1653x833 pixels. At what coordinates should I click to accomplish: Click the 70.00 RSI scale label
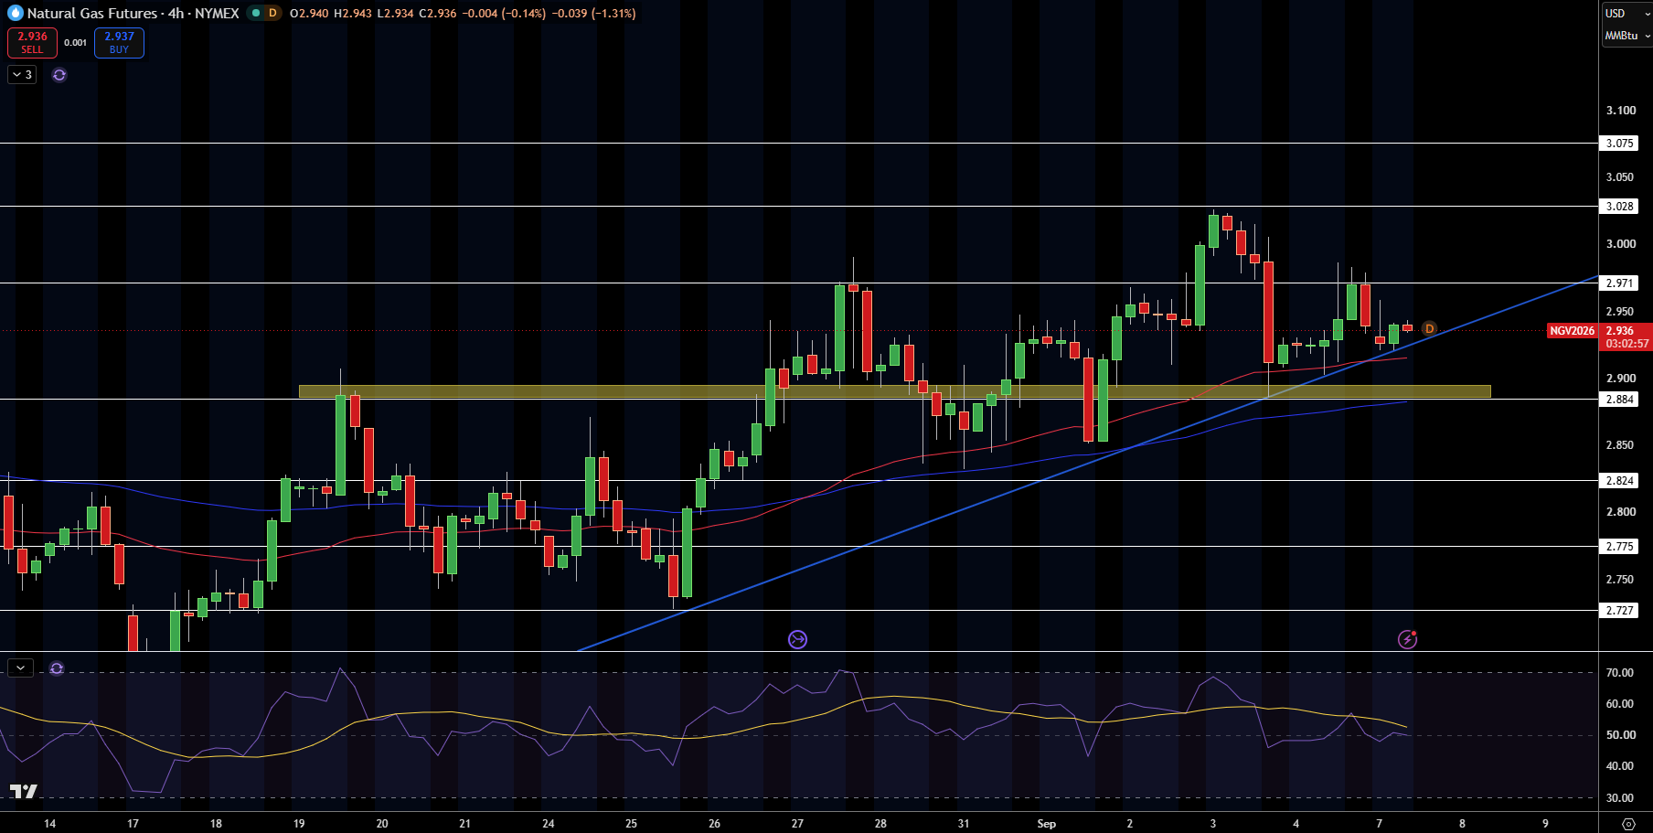click(x=1619, y=673)
